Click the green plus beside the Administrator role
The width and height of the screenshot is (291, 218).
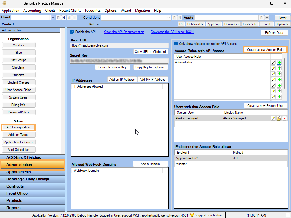pos(279,62)
